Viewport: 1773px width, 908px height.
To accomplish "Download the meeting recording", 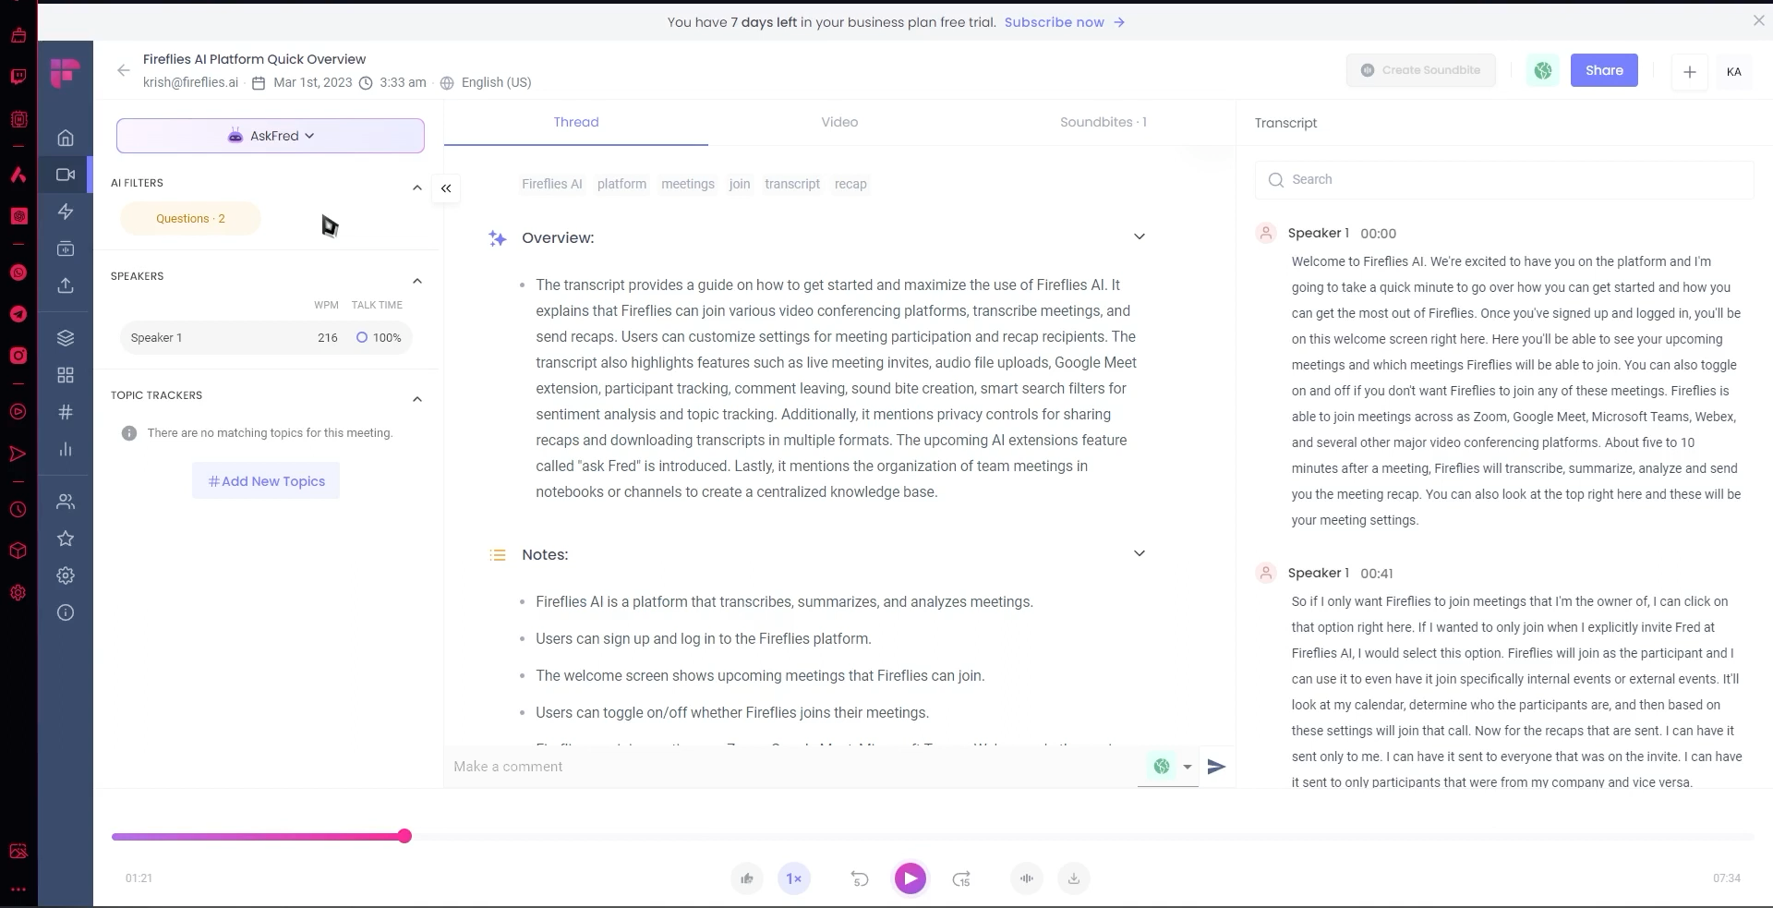I will (x=1074, y=878).
